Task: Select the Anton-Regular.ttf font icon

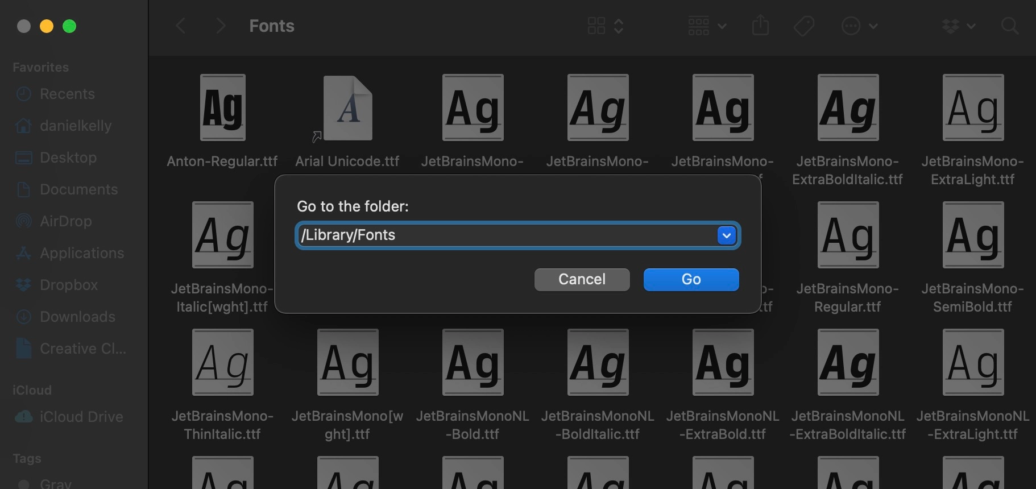Action: pos(222,107)
